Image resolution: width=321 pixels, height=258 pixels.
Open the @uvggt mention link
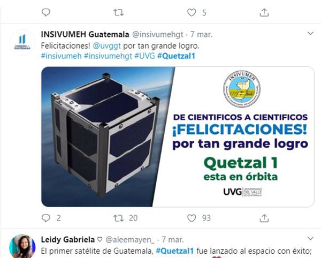pyautogui.click(x=106, y=45)
